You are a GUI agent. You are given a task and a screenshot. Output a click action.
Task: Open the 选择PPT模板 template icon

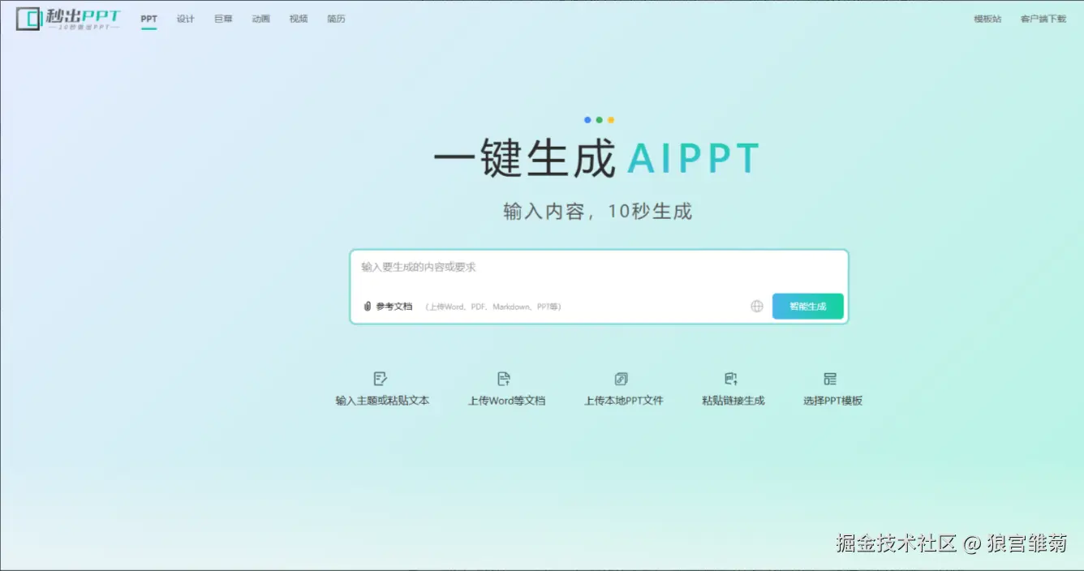[x=830, y=378]
